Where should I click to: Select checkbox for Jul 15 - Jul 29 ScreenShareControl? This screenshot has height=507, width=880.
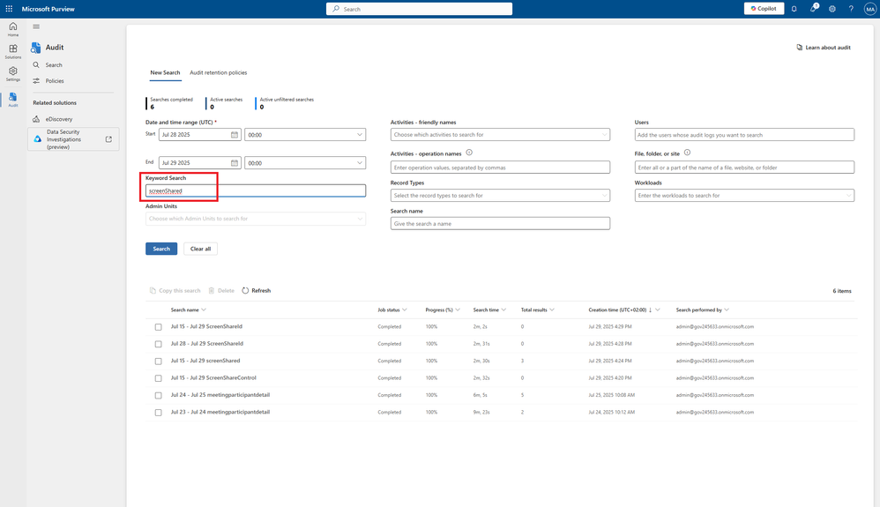pyautogui.click(x=158, y=378)
